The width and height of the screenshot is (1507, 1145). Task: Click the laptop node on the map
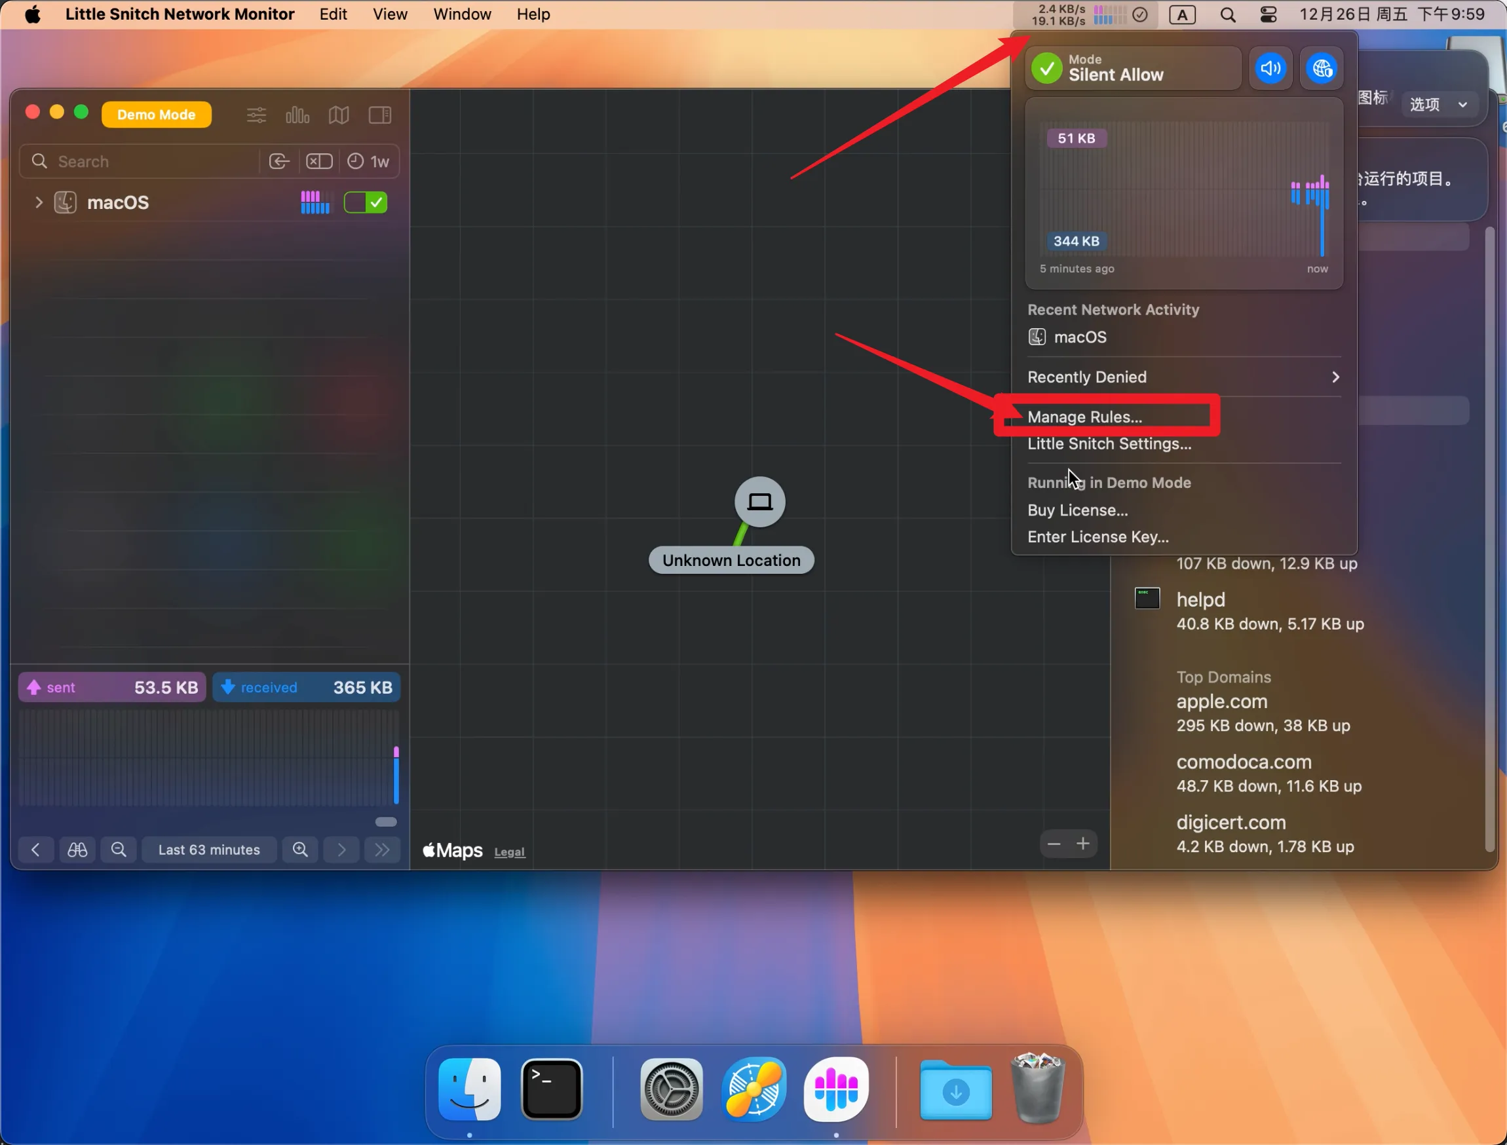pos(760,502)
